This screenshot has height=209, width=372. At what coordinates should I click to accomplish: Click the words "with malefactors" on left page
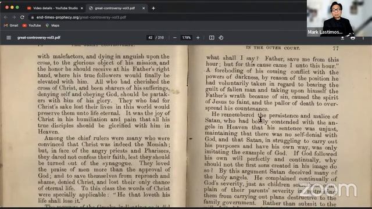60,56
